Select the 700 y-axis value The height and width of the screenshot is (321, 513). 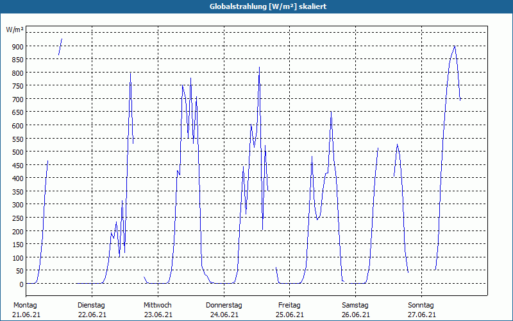tap(18, 100)
